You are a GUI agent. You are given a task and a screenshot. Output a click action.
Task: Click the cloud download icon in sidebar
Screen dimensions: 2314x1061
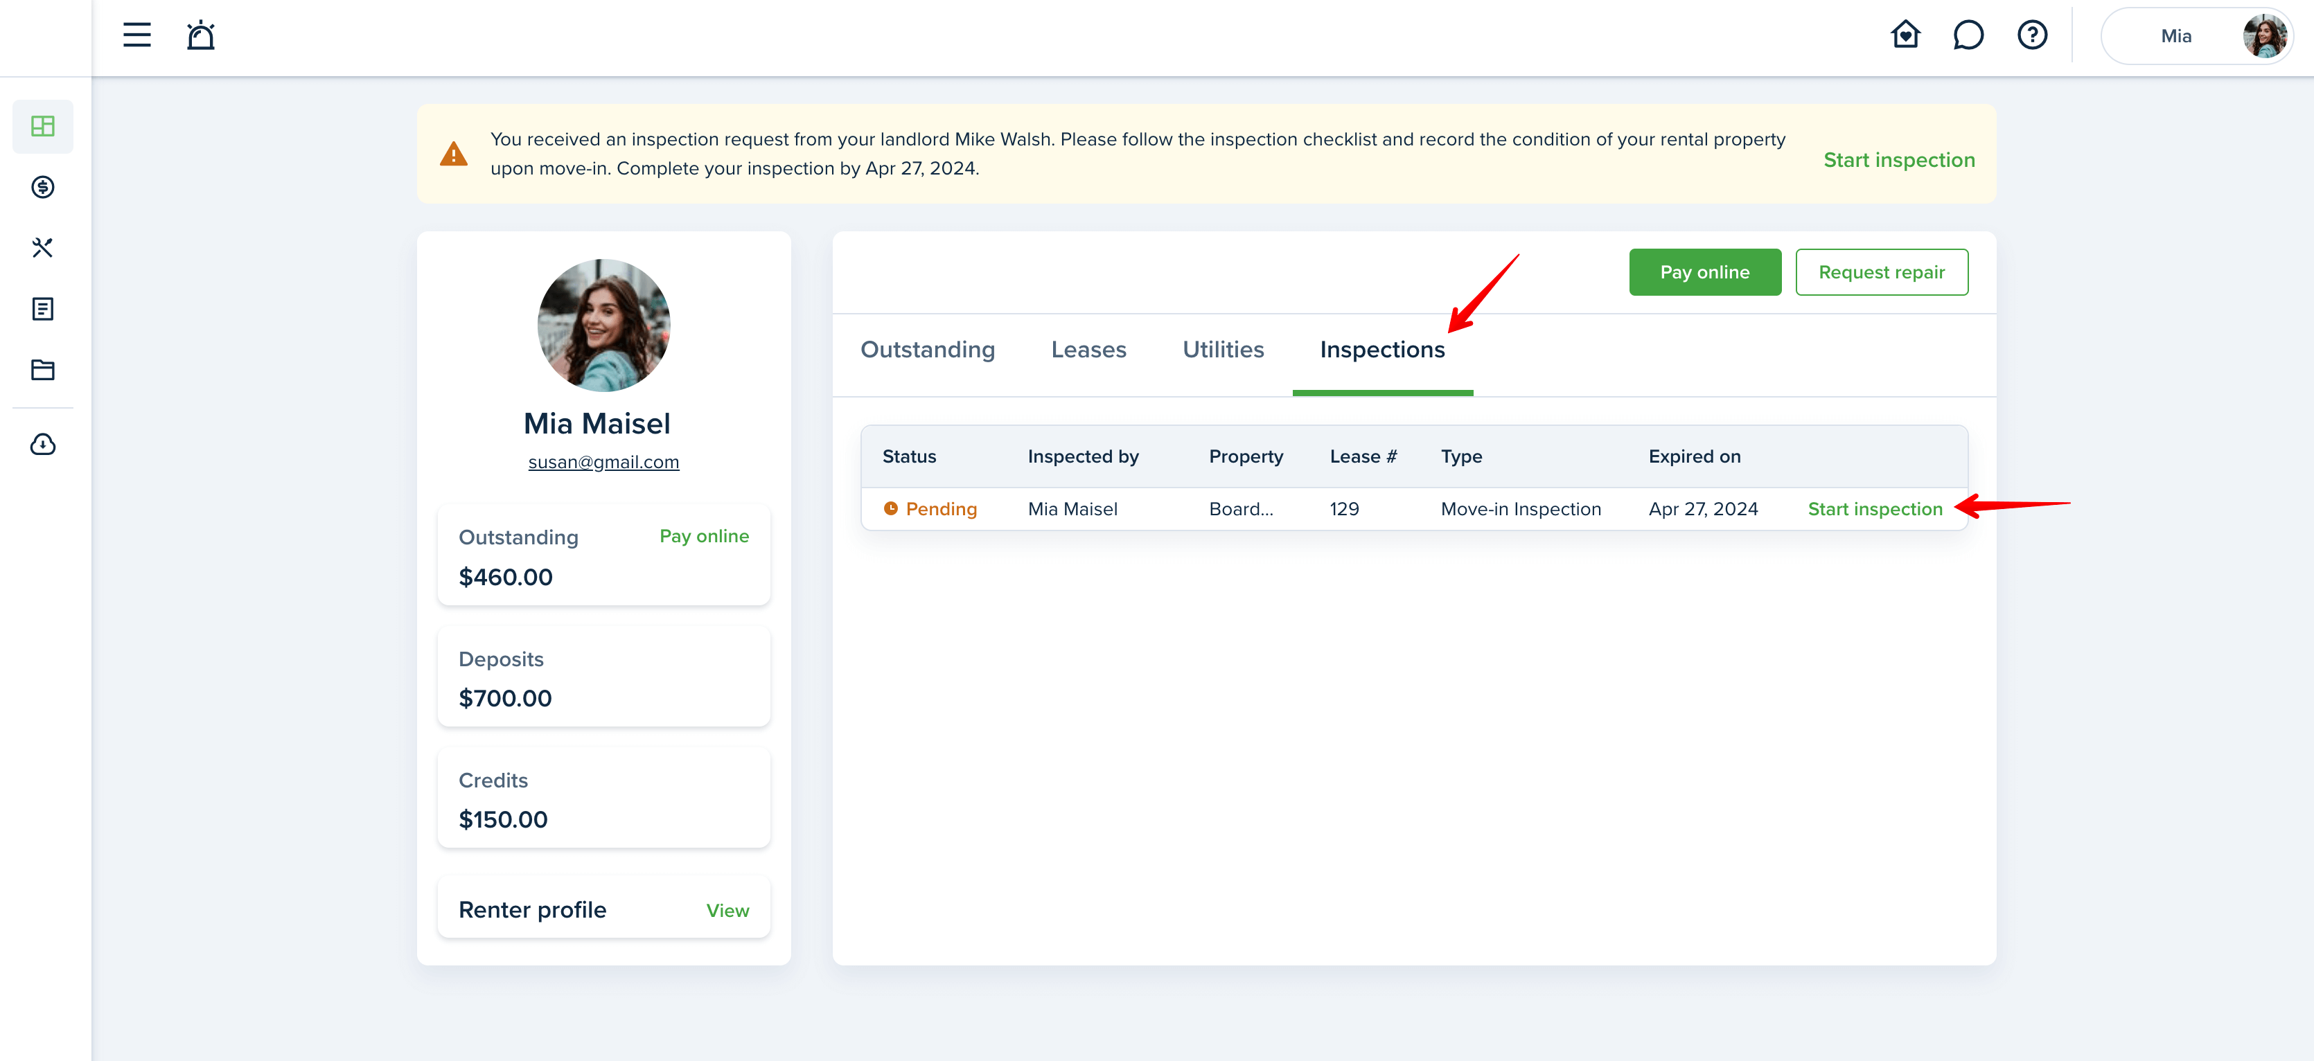pos(42,445)
